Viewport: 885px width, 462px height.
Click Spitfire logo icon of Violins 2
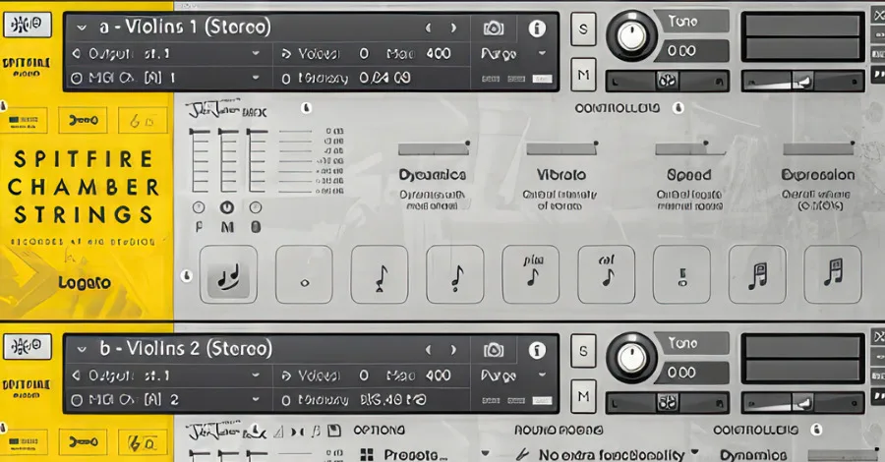pyautogui.click(x=28, y=346)
